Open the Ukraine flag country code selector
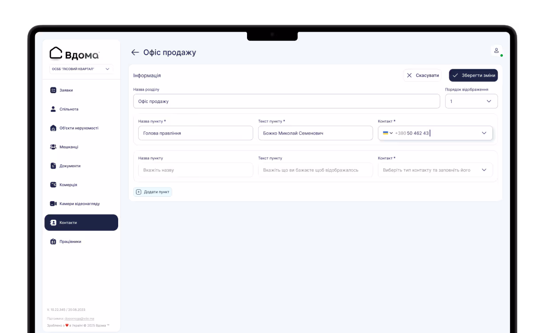 [388, 133]
